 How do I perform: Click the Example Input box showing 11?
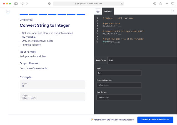pyautogui.click(x=52, y=85)
